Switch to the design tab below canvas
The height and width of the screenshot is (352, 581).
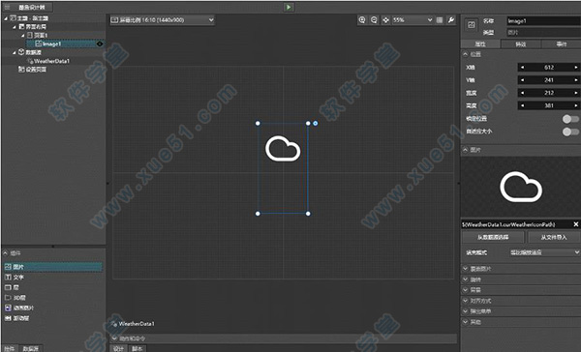pos(118,349)
